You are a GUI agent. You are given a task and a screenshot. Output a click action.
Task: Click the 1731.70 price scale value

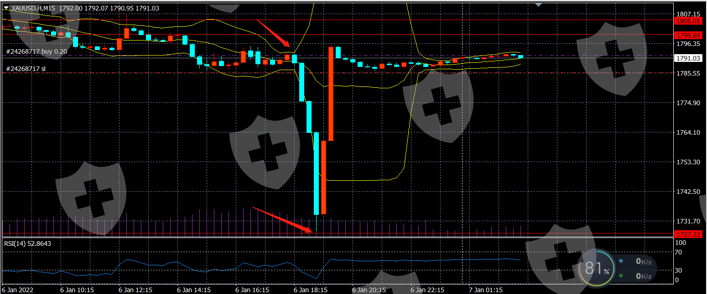(x=688, y=221)
